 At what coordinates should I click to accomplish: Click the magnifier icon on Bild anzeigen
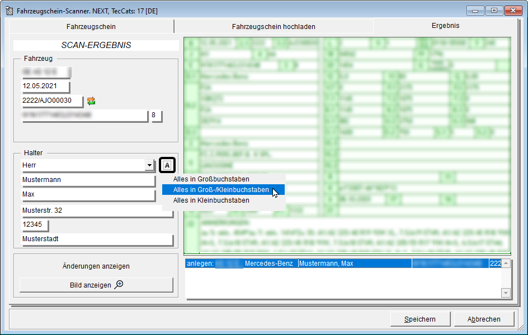coord(119,285)
